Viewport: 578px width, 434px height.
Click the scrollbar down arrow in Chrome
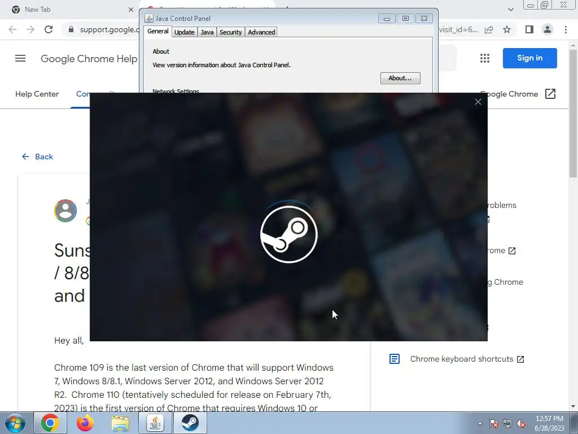coord(573,407)
